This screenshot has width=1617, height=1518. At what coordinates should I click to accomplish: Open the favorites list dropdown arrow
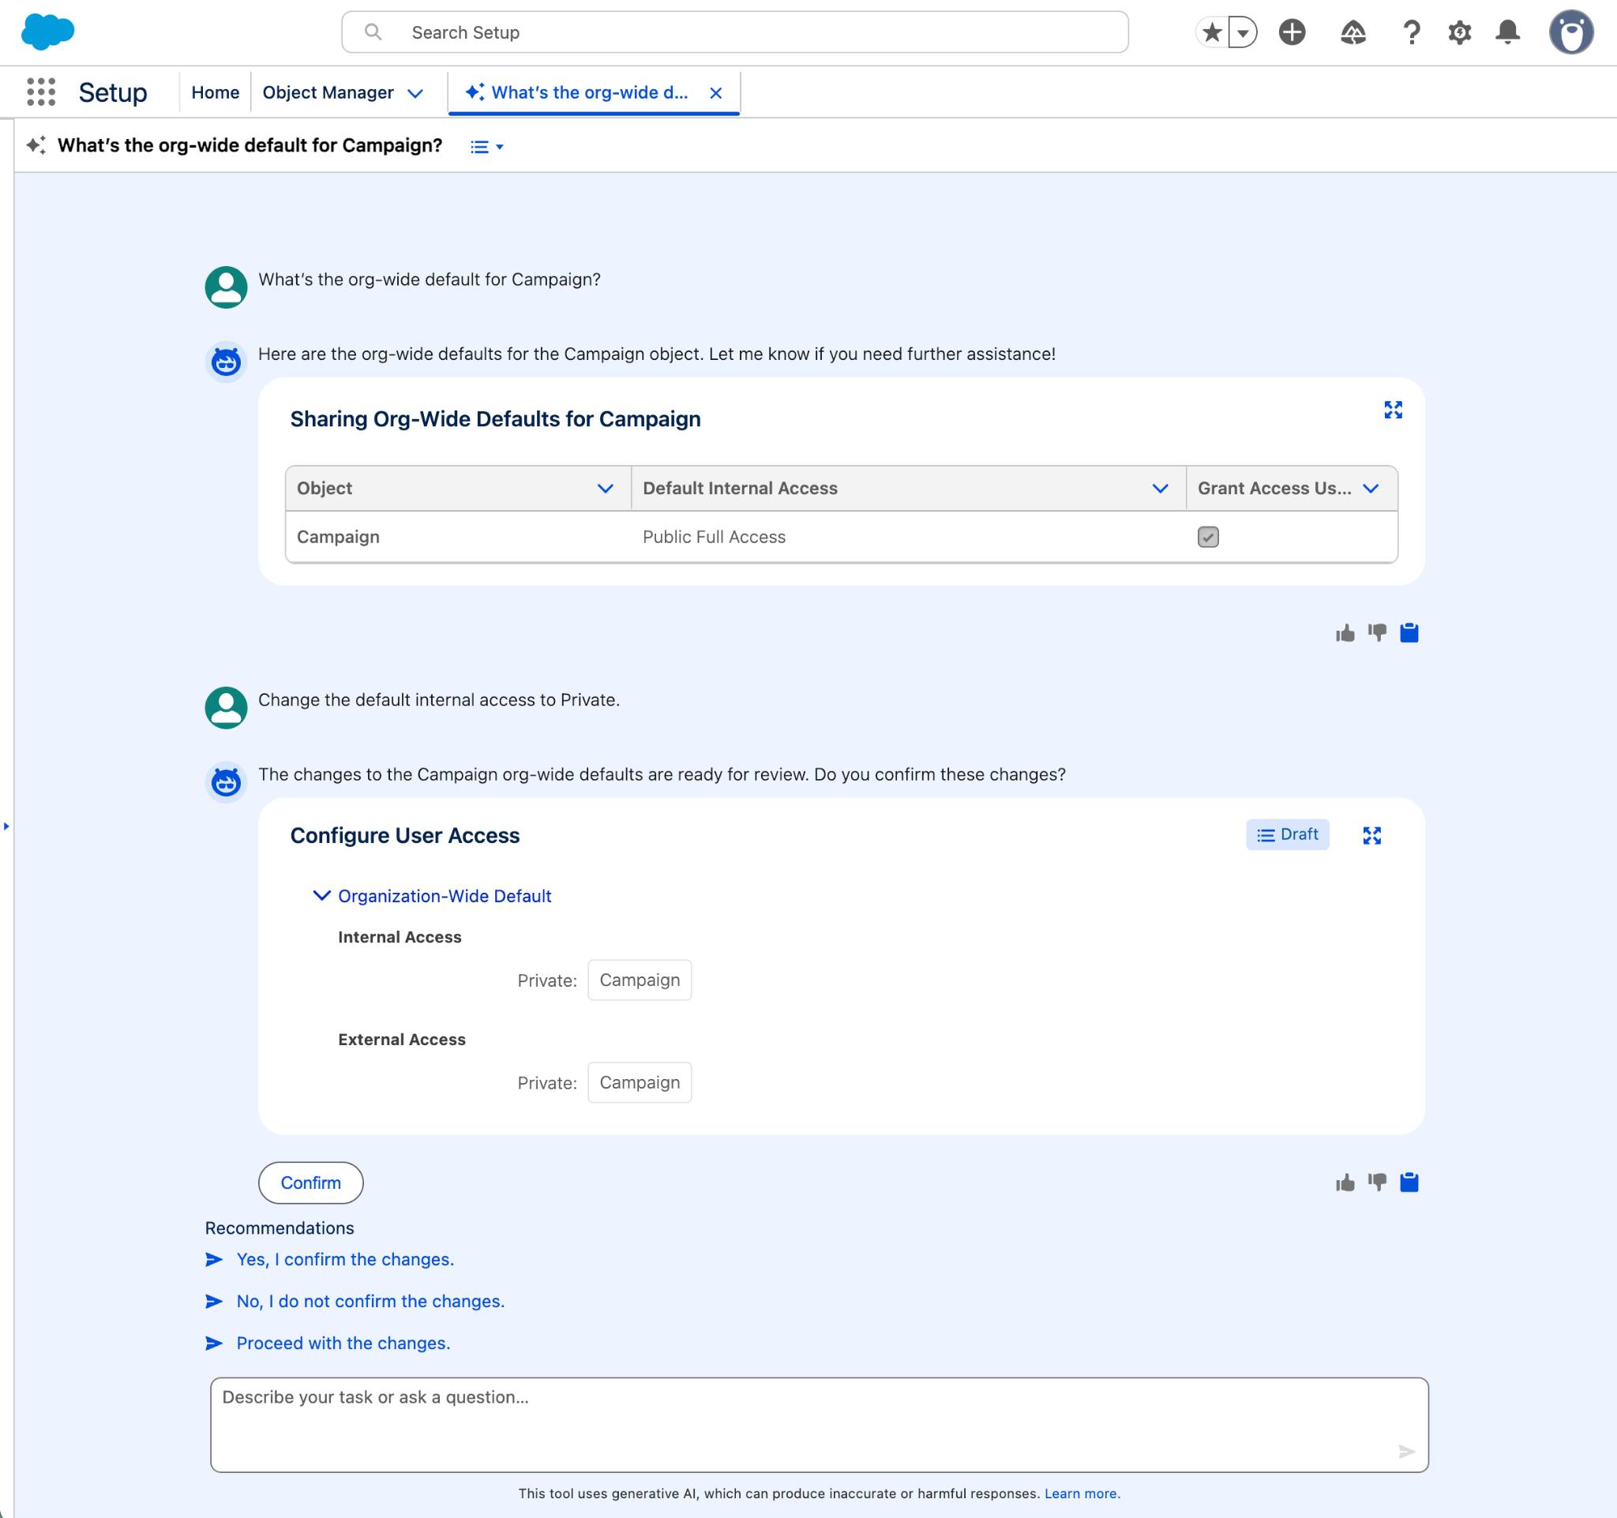click(1242, 32)
